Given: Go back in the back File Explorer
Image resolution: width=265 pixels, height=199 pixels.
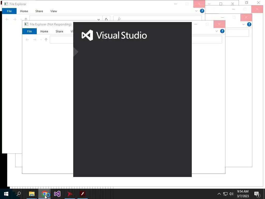Looking at the screenshot, I should point(7,19).
